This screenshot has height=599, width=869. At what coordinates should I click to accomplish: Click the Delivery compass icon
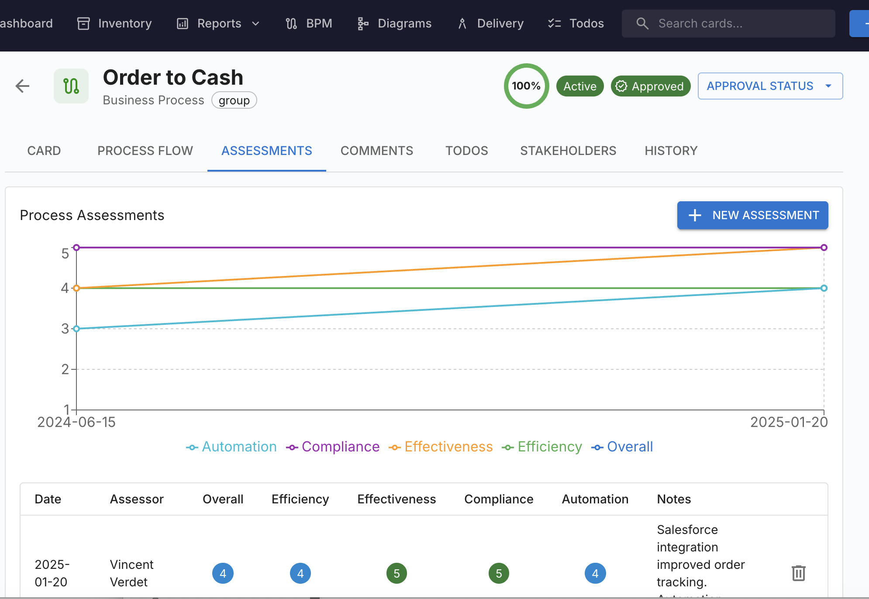pyautogui.click(x=462, y=24)
